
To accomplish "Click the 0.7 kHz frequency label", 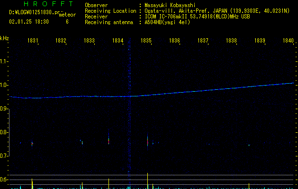I will click(4, 156).
